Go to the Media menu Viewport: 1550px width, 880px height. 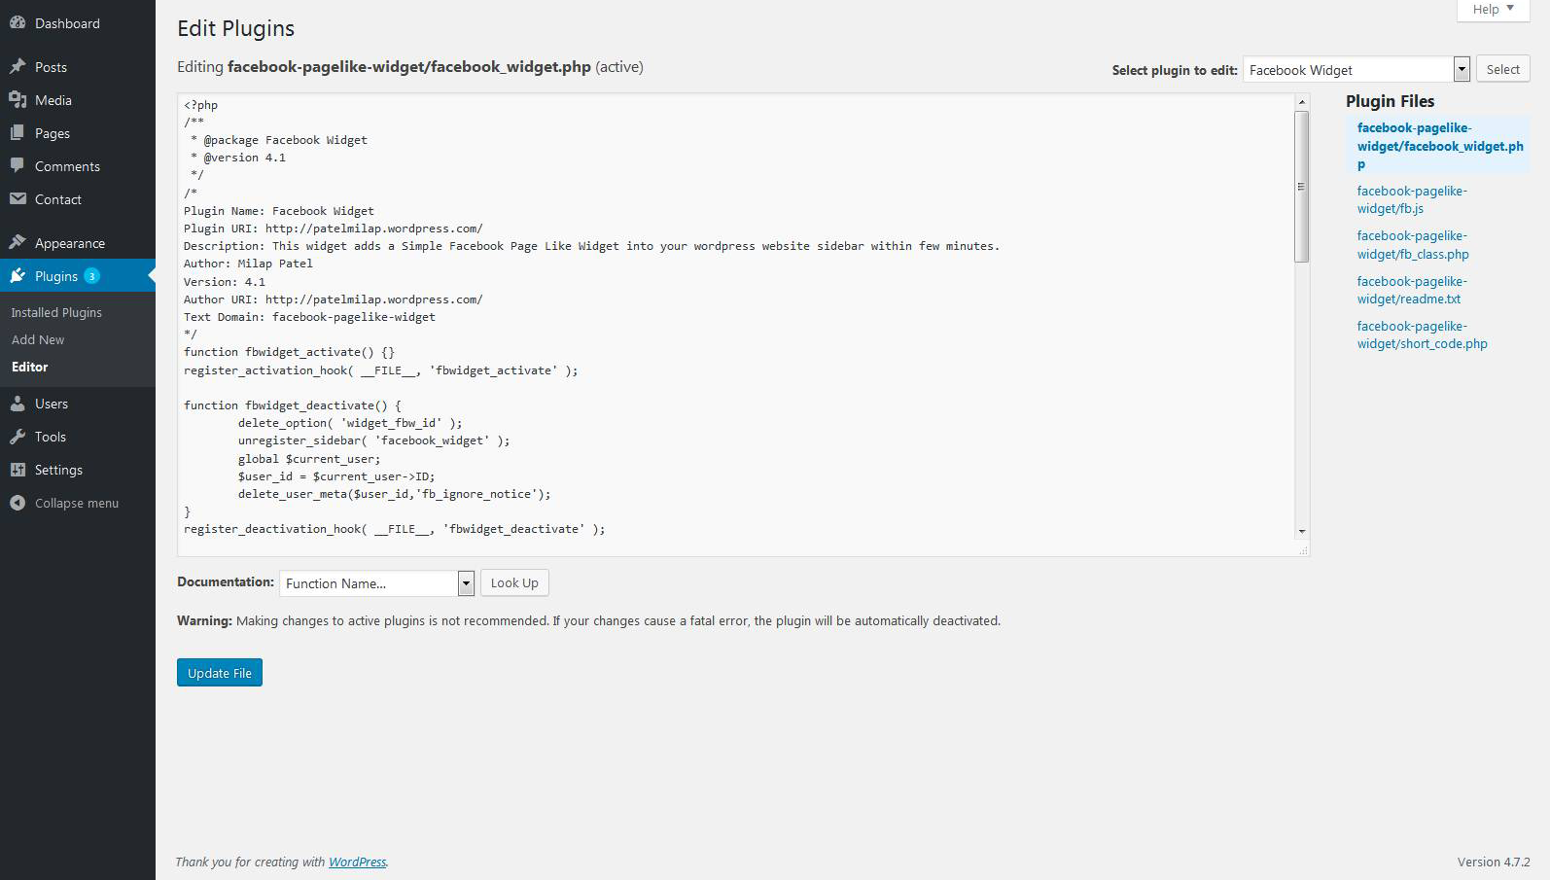[78, 100]
